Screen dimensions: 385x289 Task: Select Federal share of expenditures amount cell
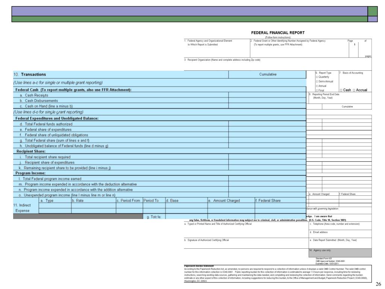[267, 129]
